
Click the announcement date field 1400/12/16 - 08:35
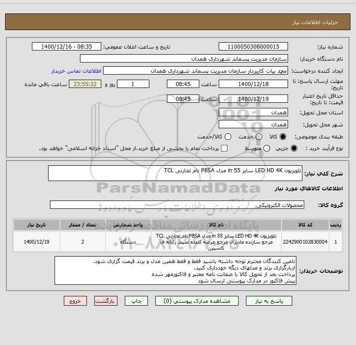pyautogui.click(x=67, y=47)
